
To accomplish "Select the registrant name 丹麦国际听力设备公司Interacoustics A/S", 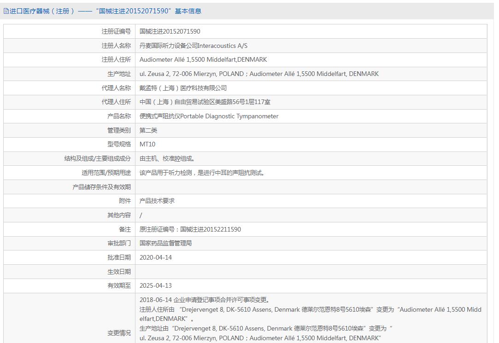I will click(x=194, y=46).
